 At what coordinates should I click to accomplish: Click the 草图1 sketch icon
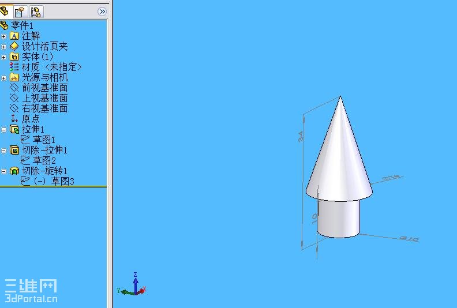pos(25,140)
